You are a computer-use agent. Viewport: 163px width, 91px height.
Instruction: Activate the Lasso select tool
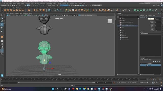pos(2,18)
